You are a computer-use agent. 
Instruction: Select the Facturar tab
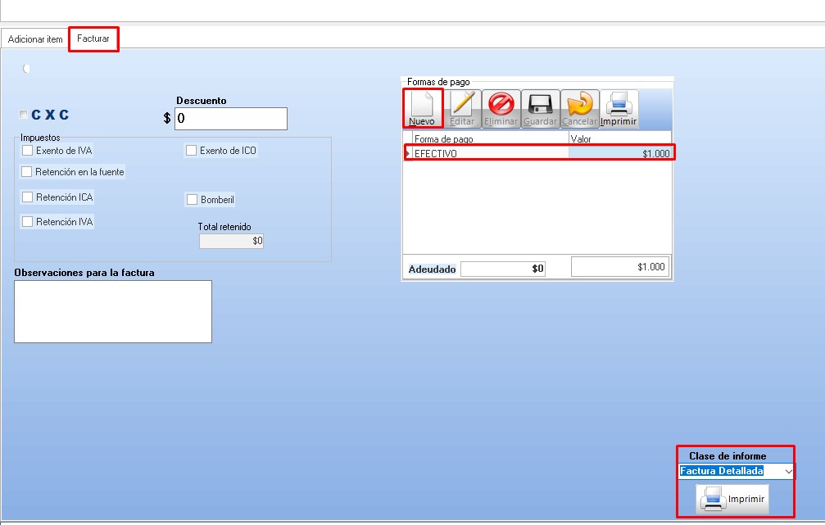click(x=93, y=39)
